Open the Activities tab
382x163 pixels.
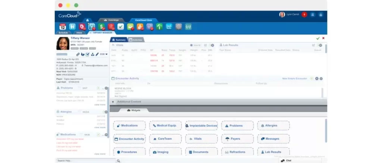point(135,40)
